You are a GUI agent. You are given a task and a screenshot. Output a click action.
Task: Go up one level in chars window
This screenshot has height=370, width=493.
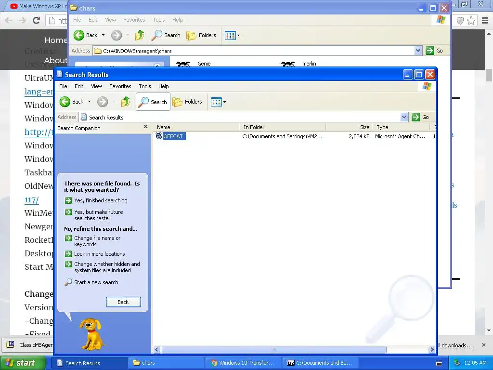[x=139, y=35]
